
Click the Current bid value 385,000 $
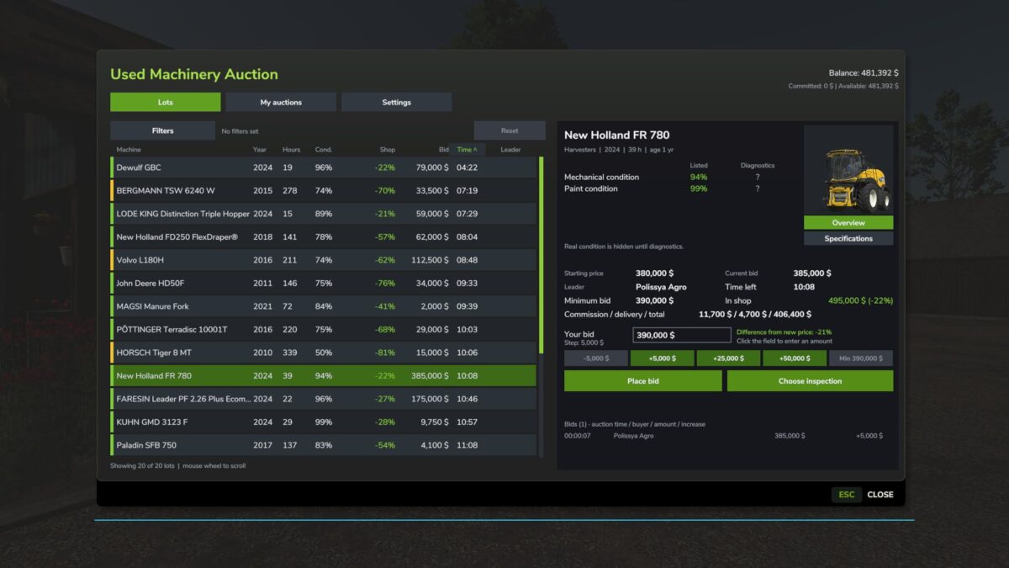(x=812, y=273)
